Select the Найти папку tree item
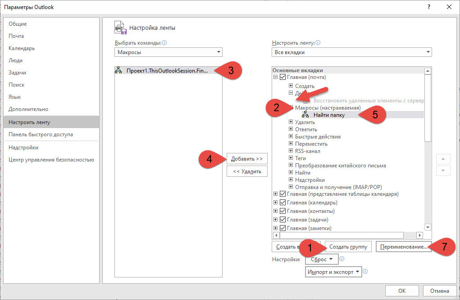This screenshot has height=300, width=460. [x=329, y=115]
